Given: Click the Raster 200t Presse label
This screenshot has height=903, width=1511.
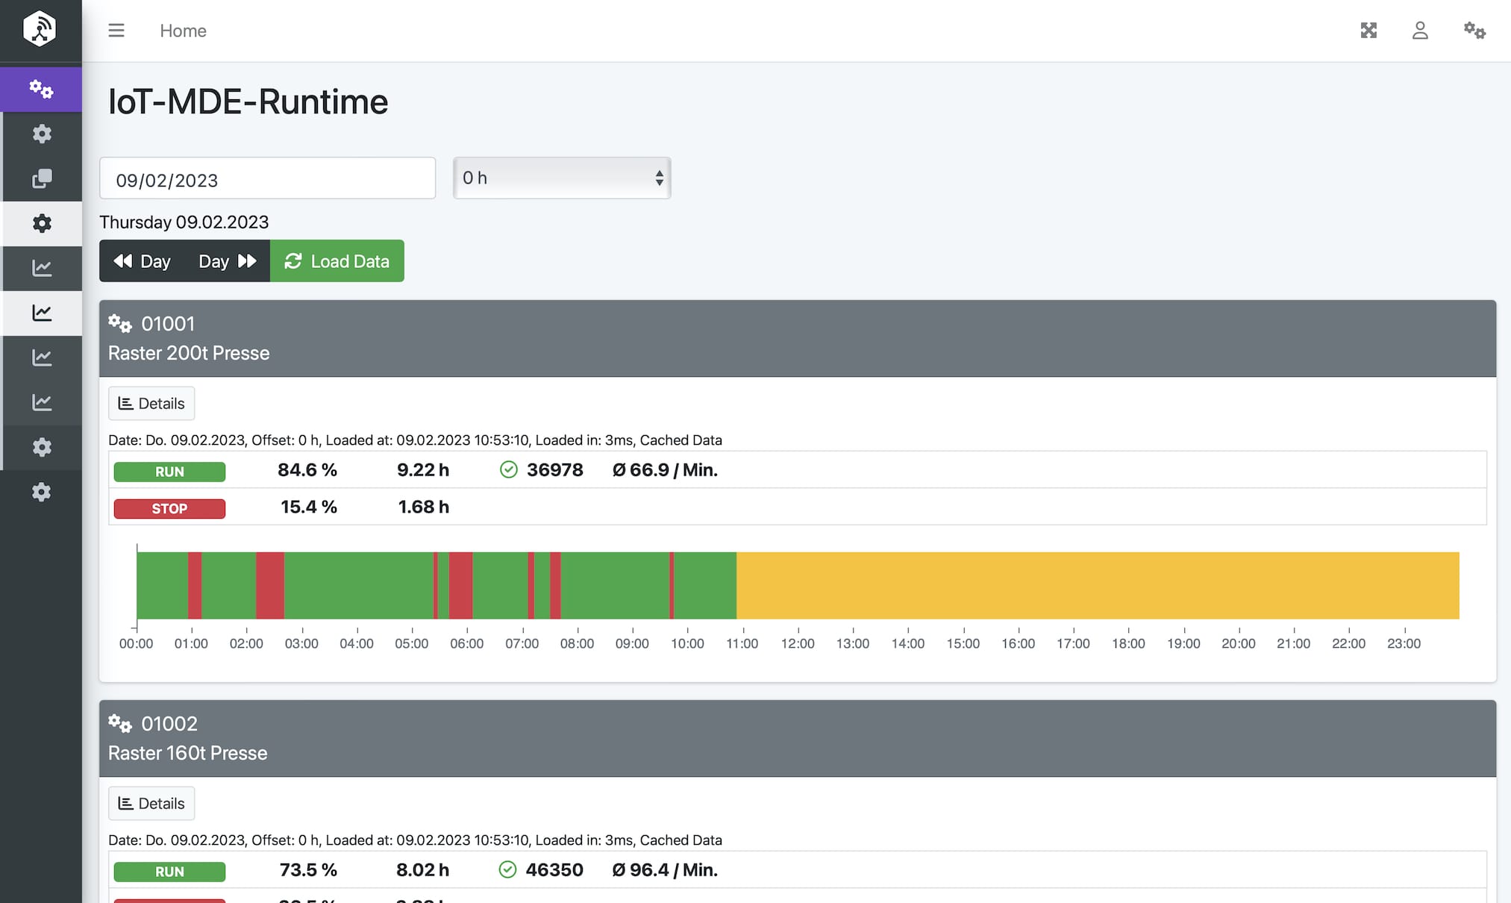Looking at the screenshot, I should point(189,353).
